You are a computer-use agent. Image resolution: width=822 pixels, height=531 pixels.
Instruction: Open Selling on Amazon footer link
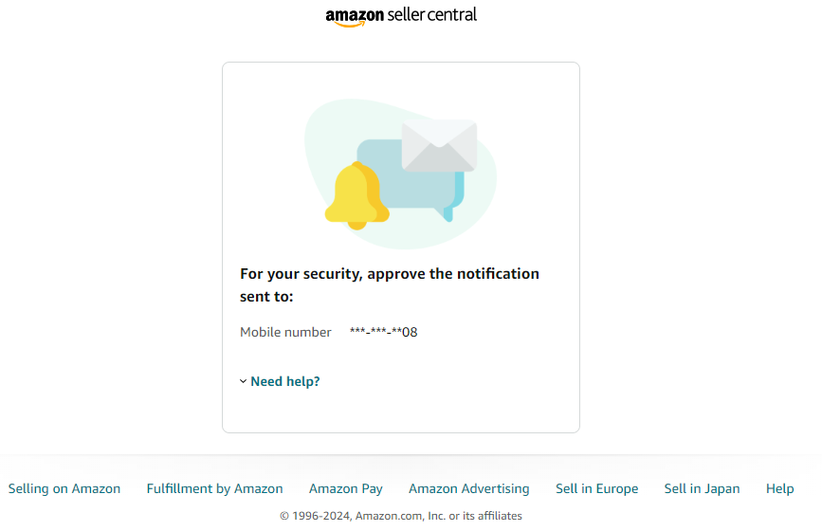point(64,488)
